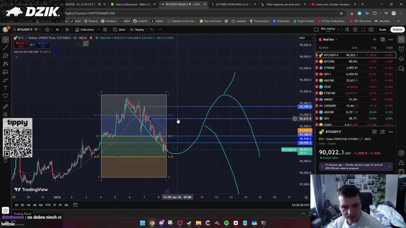
Task: Change the 1h chart interval
Action: tap(57, 29)
